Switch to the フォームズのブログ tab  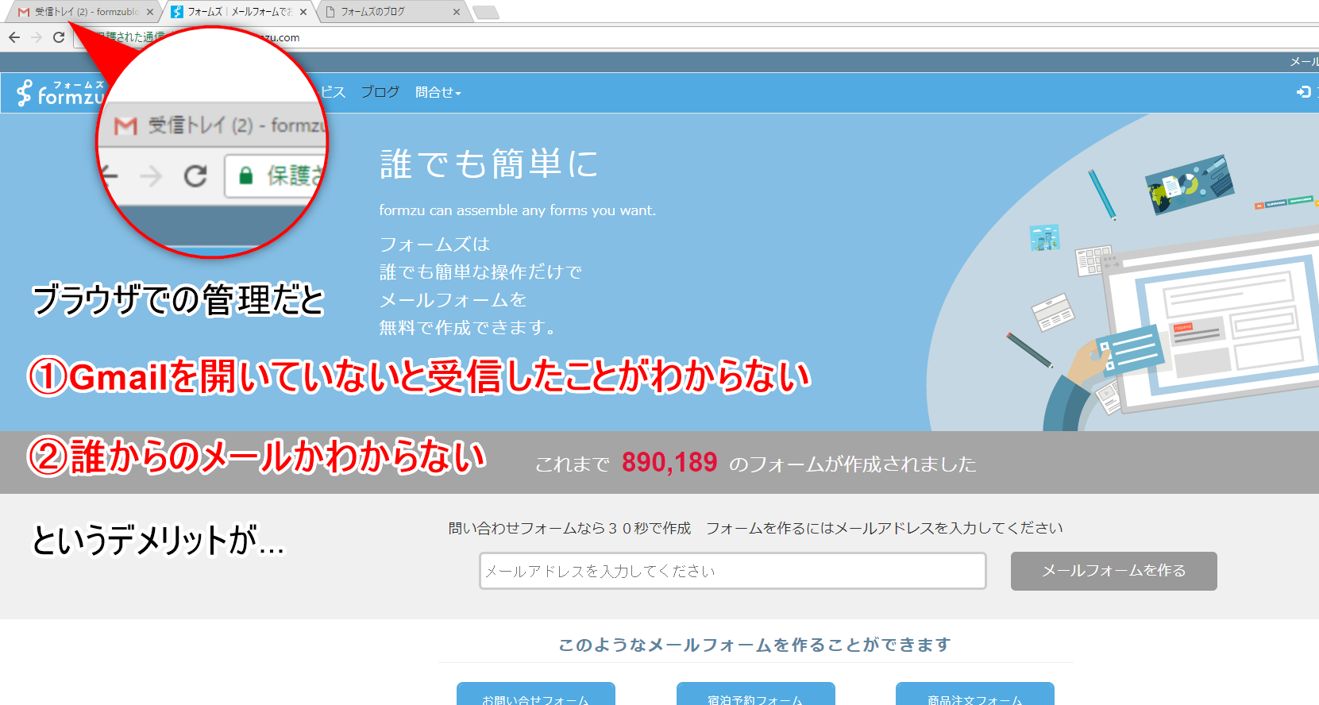pos(393,12)
